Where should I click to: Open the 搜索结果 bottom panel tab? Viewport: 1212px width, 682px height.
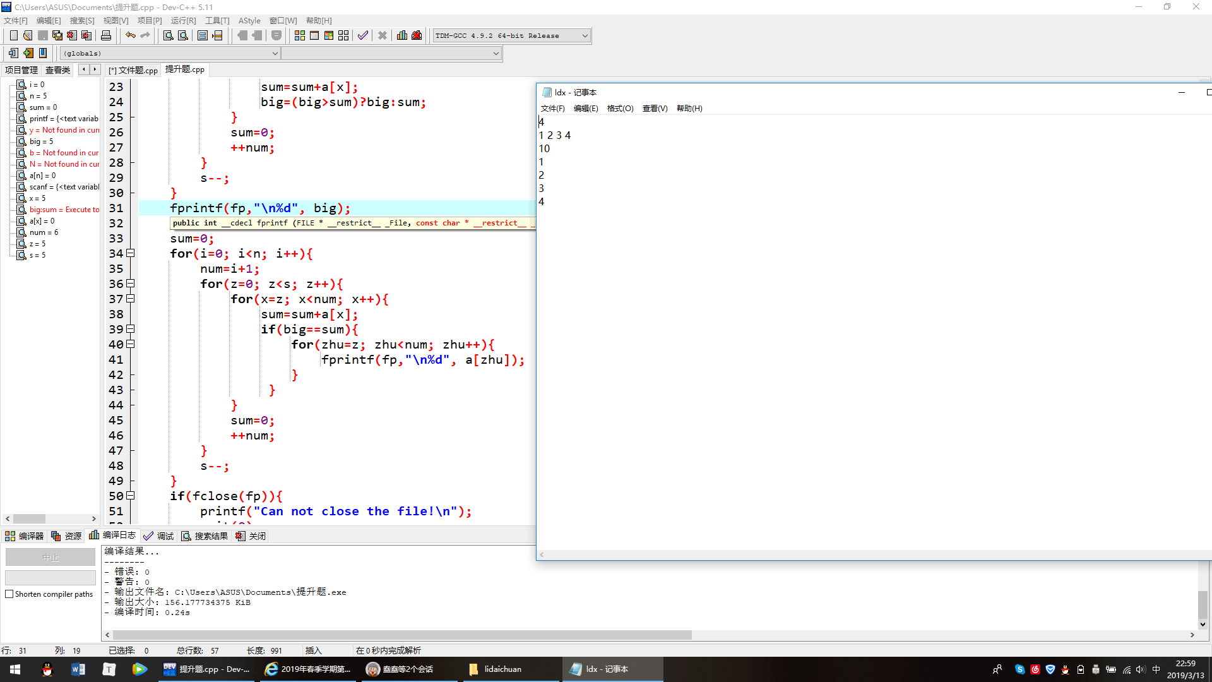(x=205, y=536)
